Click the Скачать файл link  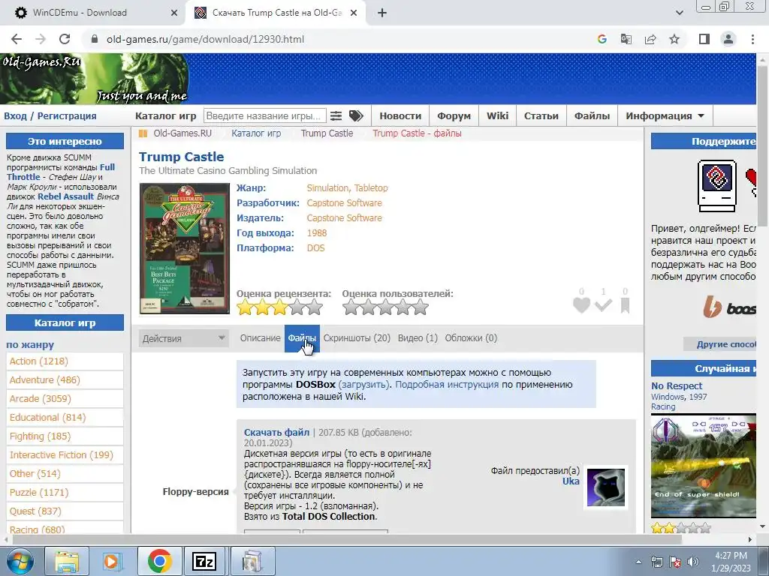[x=276, y=433]
